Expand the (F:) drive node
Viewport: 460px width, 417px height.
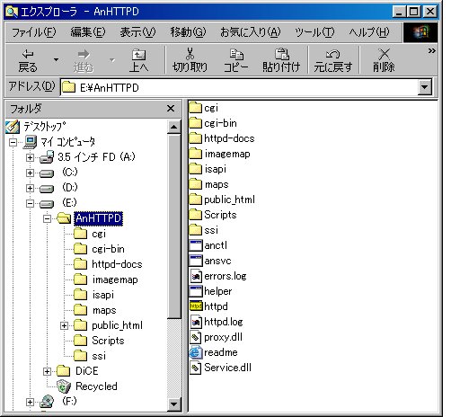coord(30,402)
